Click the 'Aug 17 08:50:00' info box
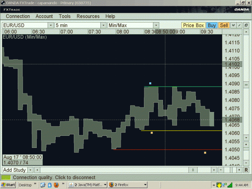Image resolution: width=252 pixels, height=189 pixels. (23, 157)
